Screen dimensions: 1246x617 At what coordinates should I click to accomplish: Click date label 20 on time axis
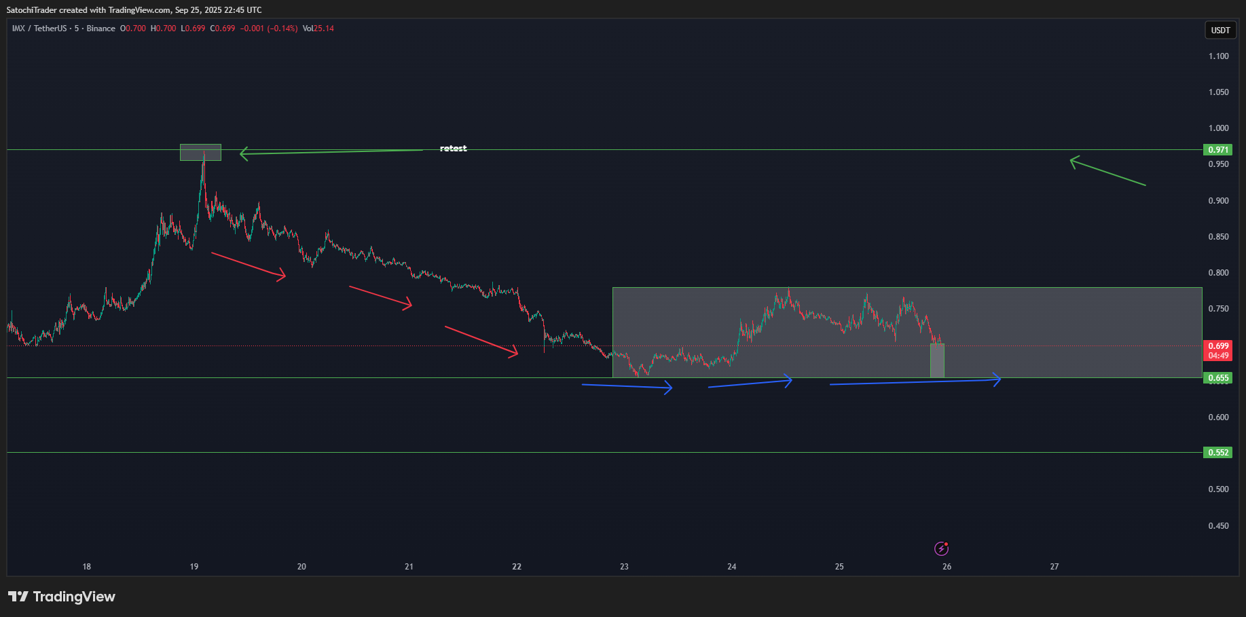pyautogui.click(x=301, y=566)
